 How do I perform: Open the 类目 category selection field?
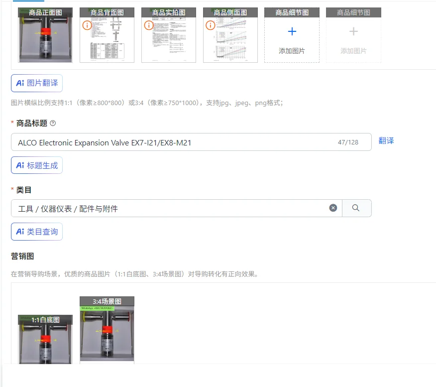(177, 208)
